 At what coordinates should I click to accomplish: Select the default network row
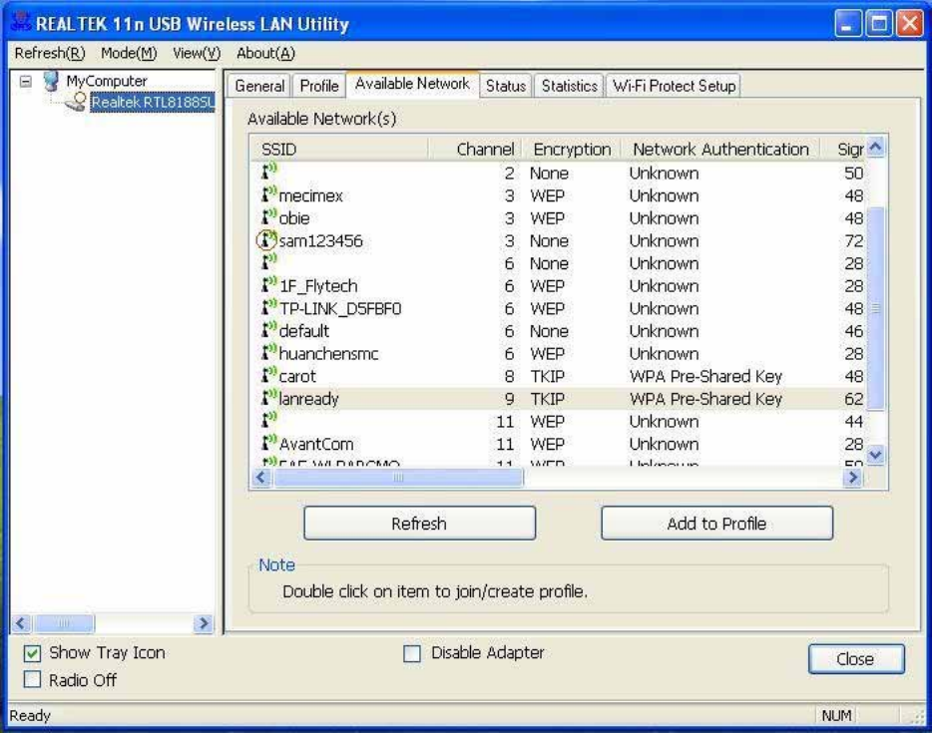pyautogui.click(x=558, y=331)
